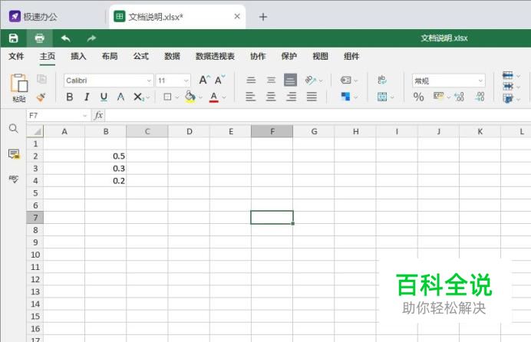Increase font size

204,81
